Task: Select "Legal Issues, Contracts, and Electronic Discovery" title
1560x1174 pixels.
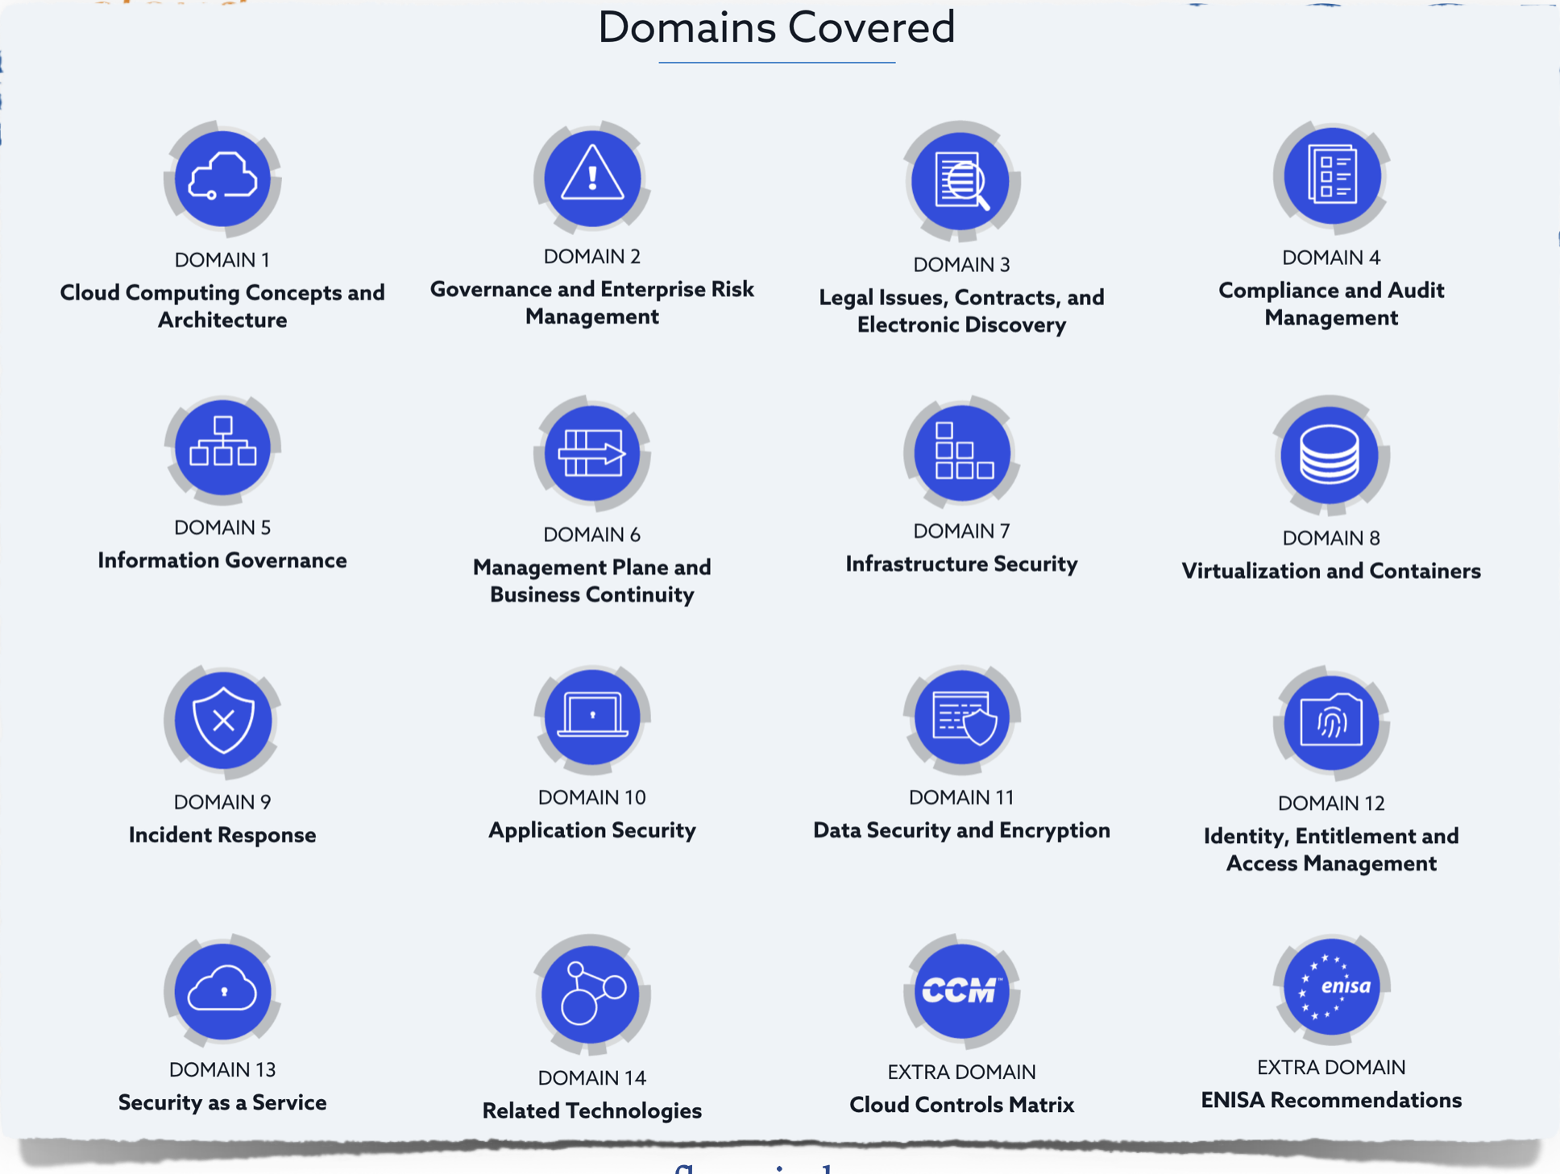Action: (x=962, y=311)
